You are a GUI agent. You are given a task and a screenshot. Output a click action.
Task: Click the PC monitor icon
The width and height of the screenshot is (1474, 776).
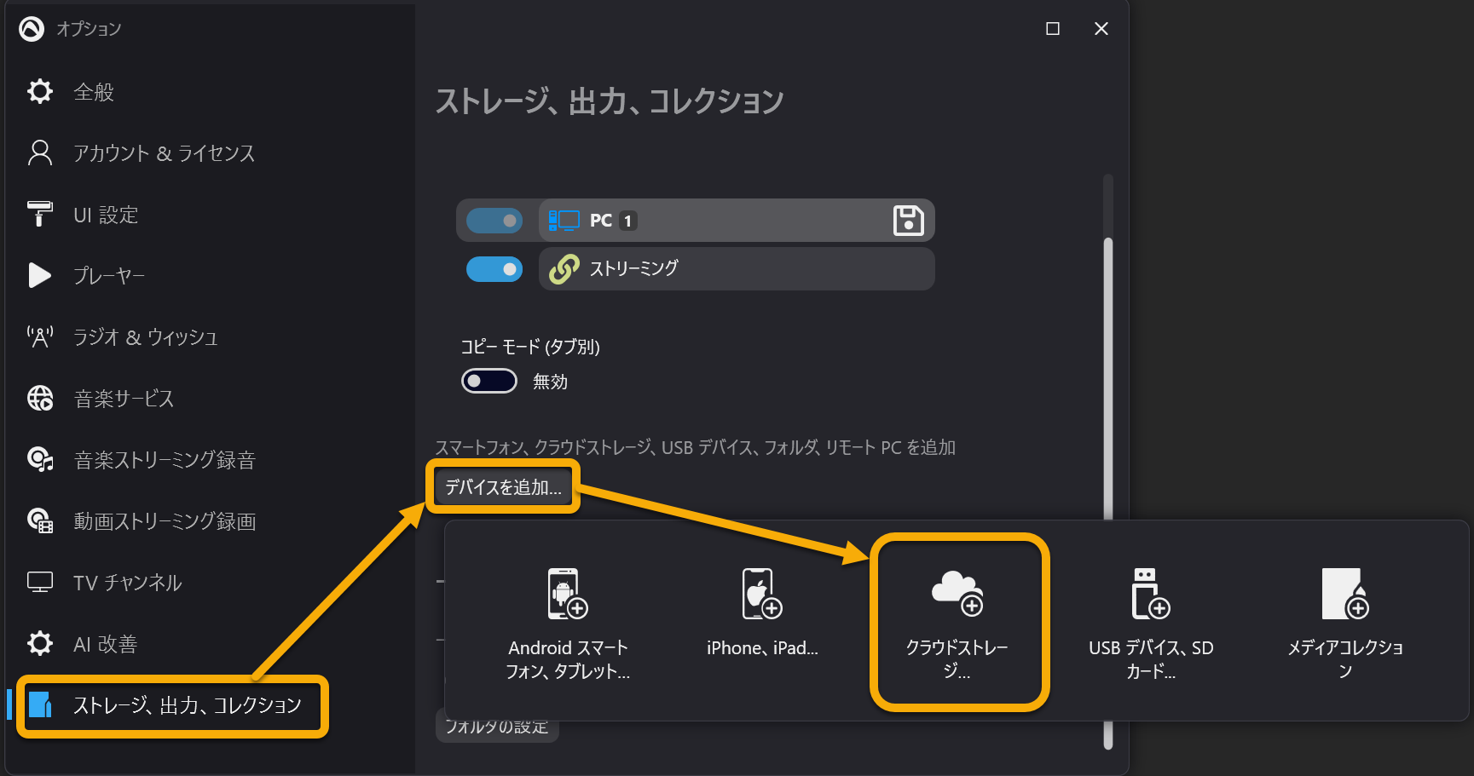pyautogui.click(x=564, y=221)
